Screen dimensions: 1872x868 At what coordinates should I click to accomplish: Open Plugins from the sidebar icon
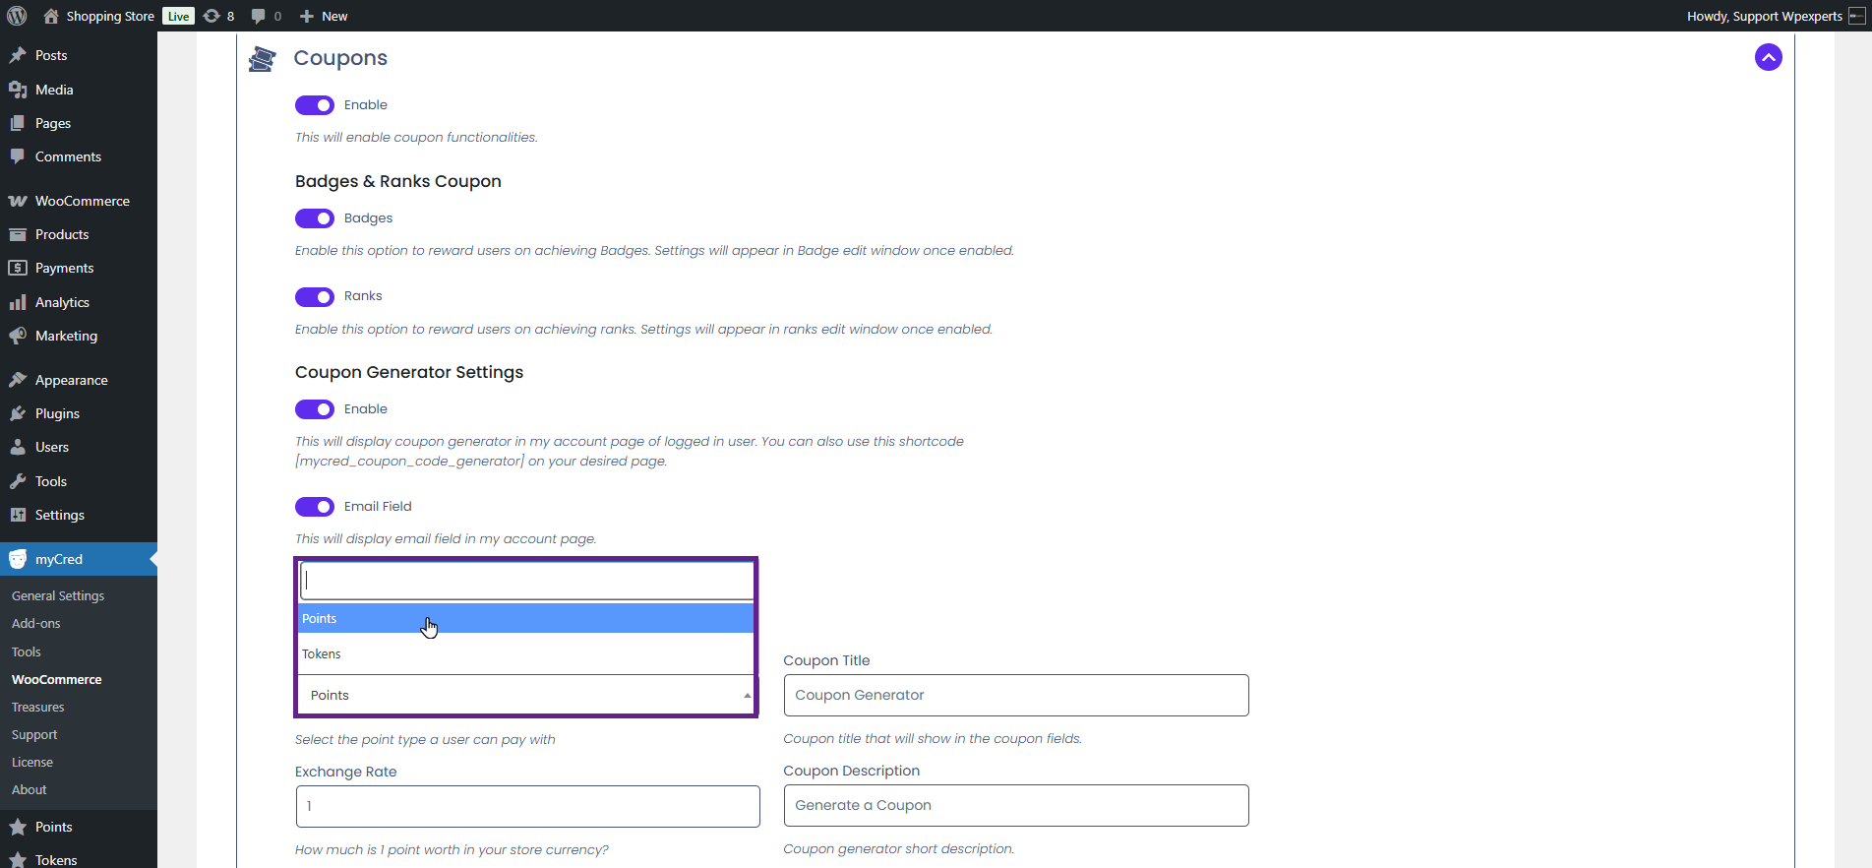tap(18, 413)
